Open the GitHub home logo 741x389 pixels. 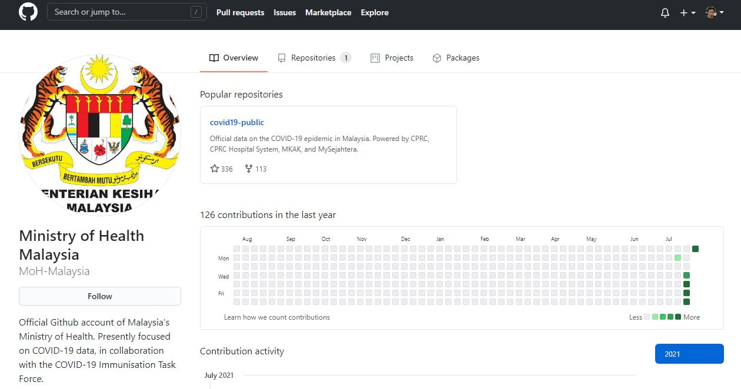(x=28, y=12)
